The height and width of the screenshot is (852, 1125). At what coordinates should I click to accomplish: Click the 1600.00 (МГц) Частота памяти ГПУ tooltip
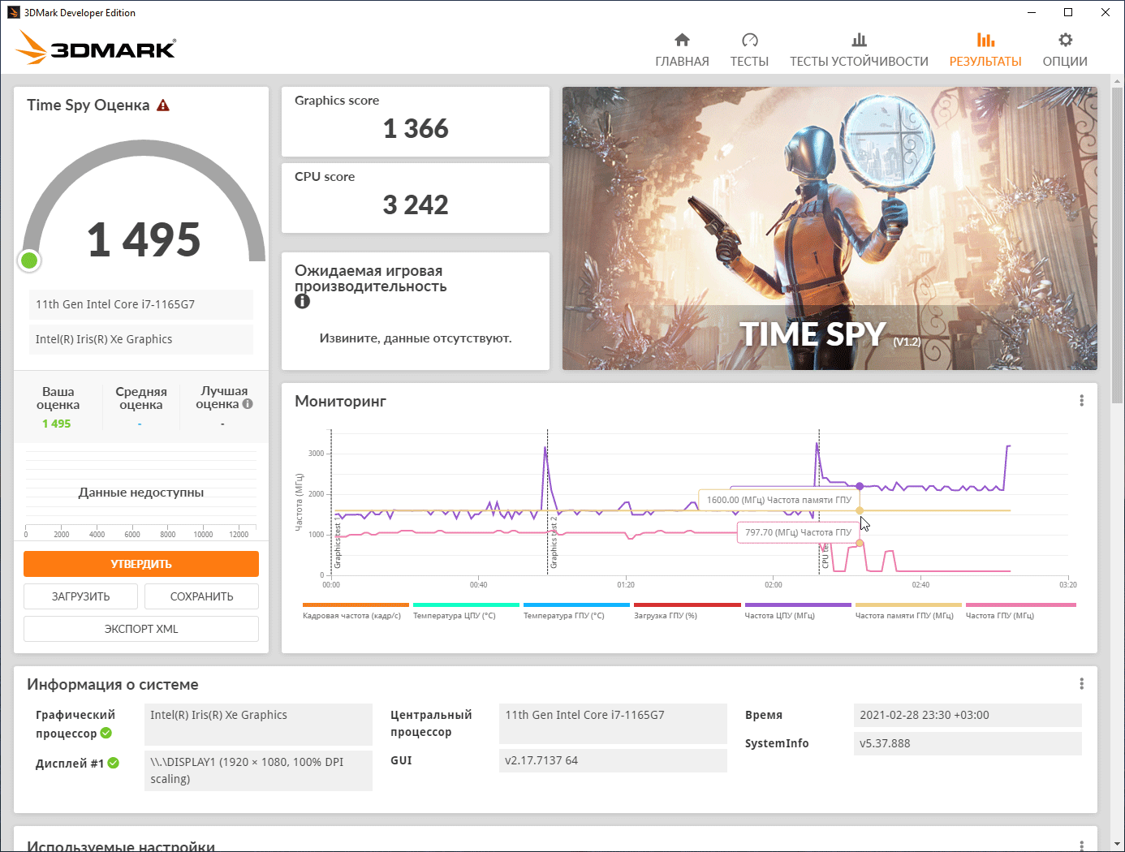coord(779,500)
